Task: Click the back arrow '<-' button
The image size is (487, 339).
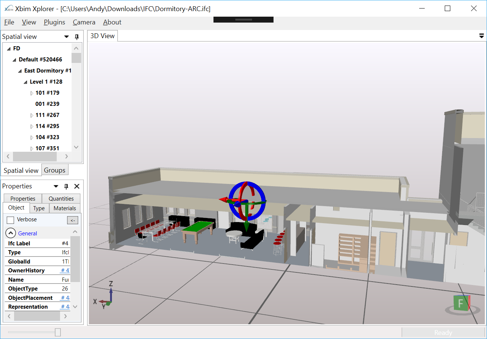Action: pyautogui.click(x=73, y=220)
